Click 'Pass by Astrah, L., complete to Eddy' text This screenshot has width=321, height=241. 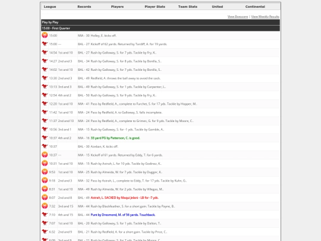139,181
